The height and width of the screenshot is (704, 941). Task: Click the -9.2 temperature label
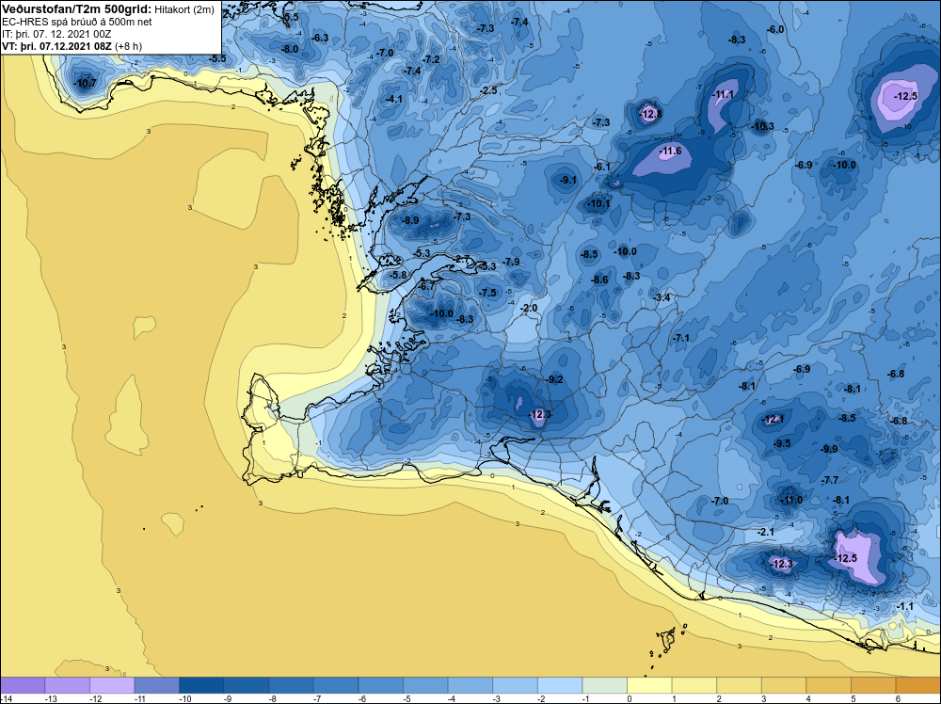[x=555, y=379]
